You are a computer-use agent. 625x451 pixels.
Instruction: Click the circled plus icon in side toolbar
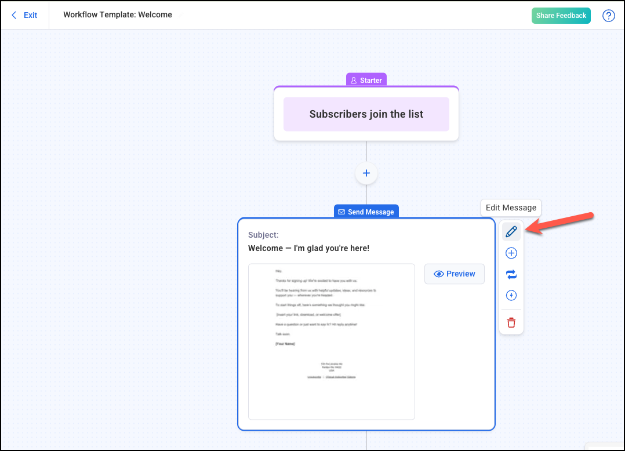[x=511, y=253]
